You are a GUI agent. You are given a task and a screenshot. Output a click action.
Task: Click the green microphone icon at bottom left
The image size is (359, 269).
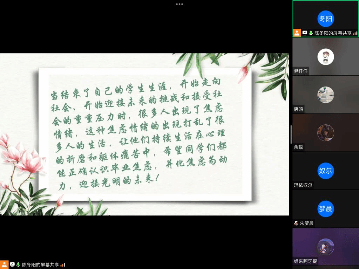[18, 265]
